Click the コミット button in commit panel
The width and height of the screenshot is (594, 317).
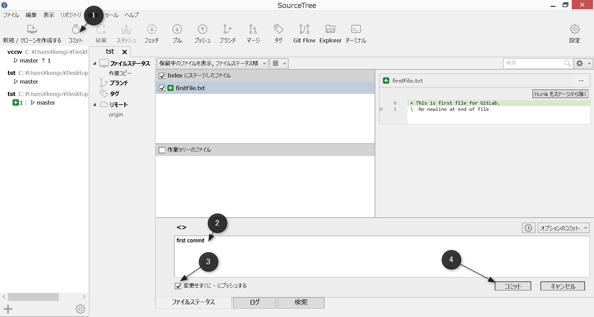[x=513, y=286]
